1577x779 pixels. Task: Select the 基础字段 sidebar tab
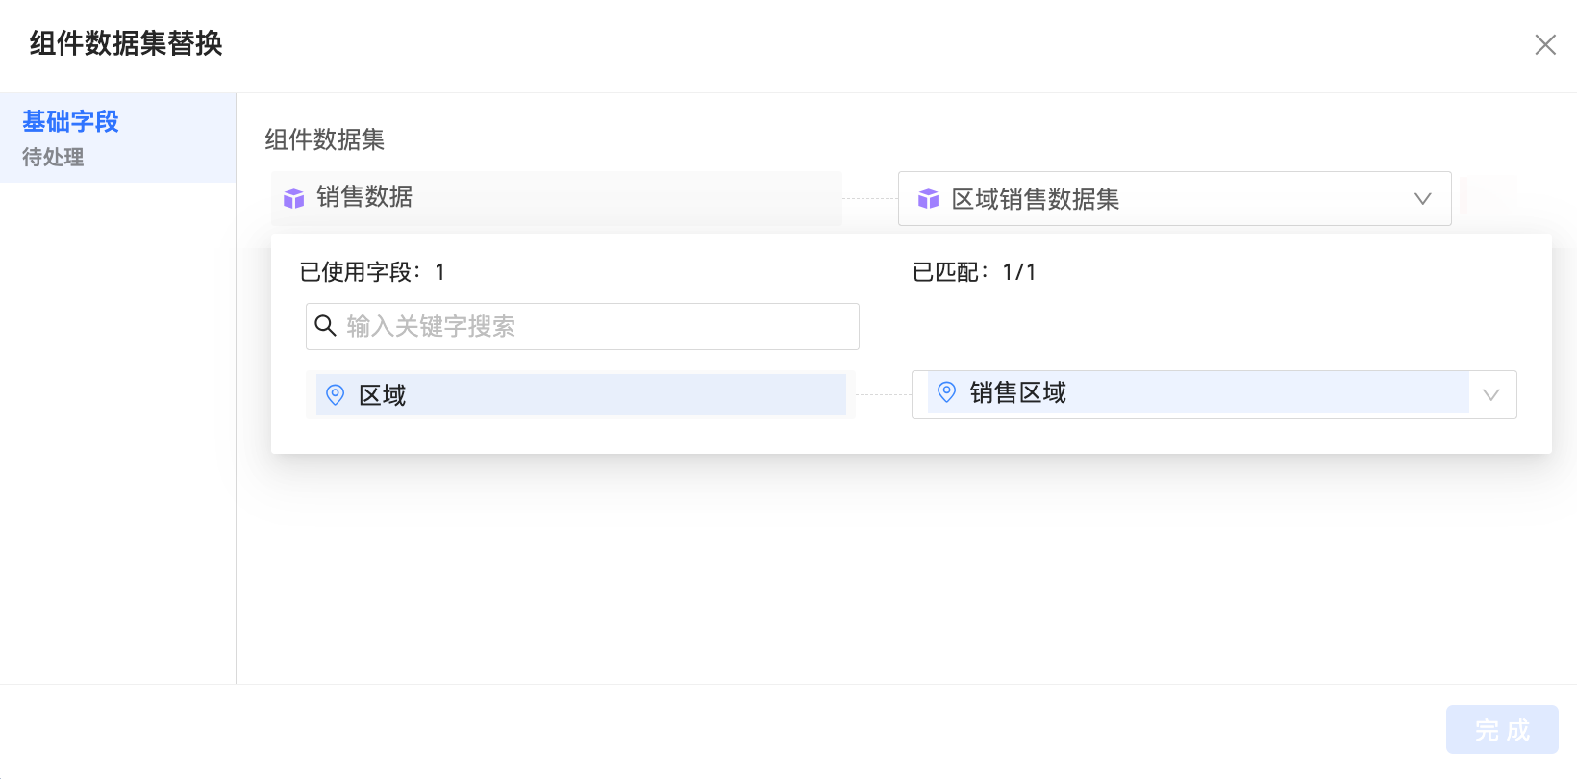tap(70, 122)
